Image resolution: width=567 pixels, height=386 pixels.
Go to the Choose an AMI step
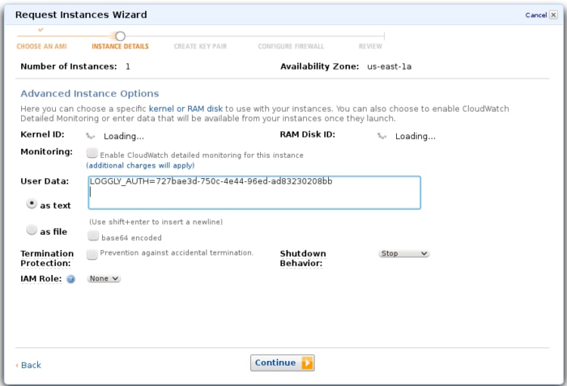click(40, 47)
